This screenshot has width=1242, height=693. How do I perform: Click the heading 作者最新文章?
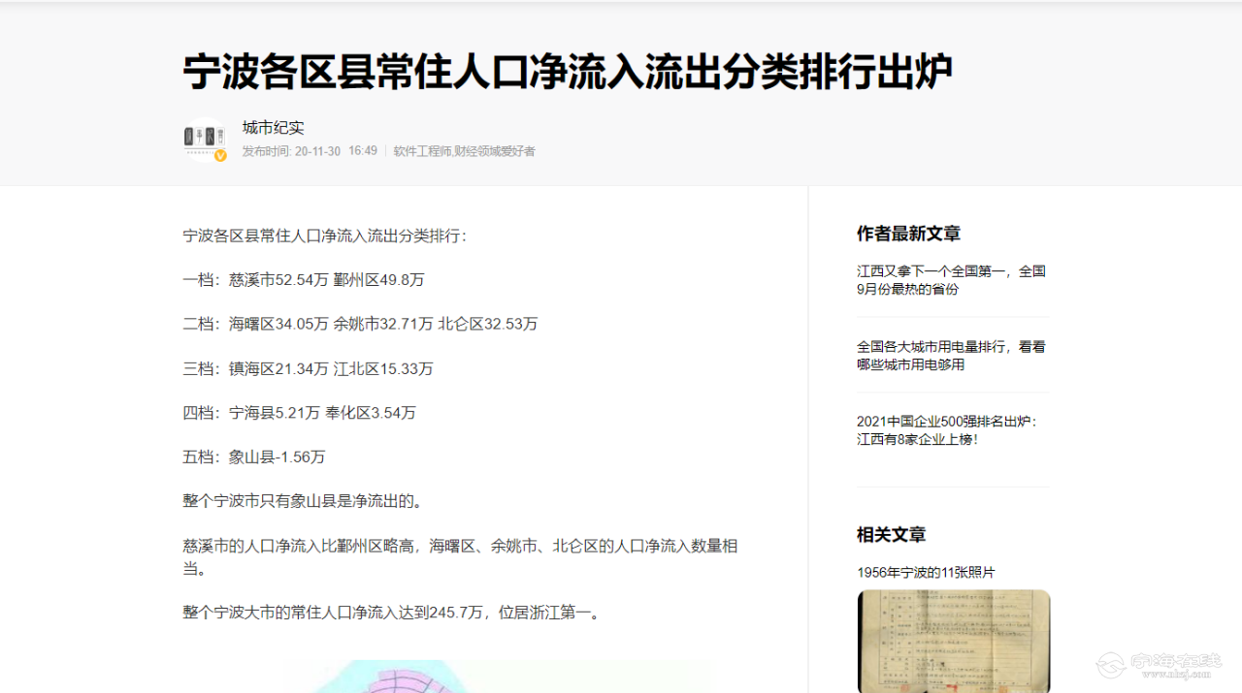coord(908,234)
